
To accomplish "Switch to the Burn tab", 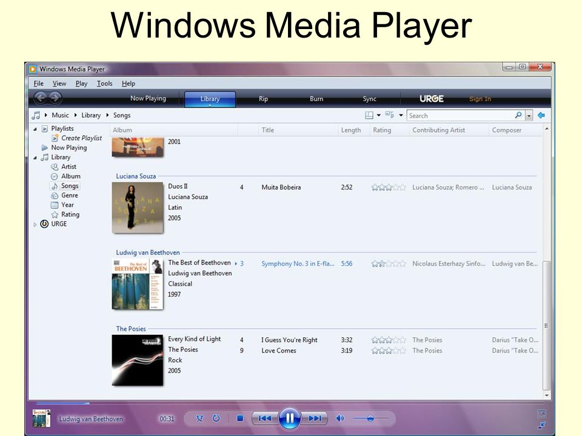I will (x=316, y=99).
